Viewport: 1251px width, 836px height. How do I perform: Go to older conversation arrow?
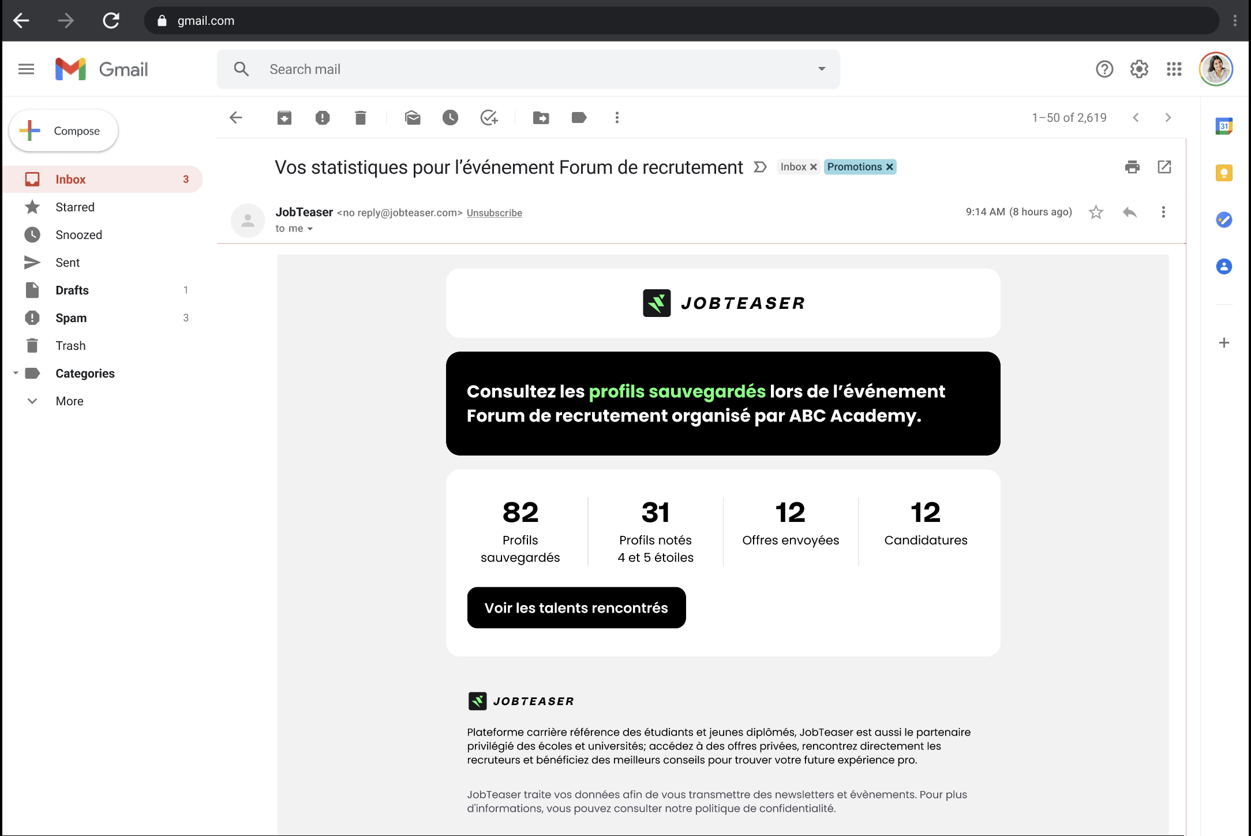[x=1168, y=118]
